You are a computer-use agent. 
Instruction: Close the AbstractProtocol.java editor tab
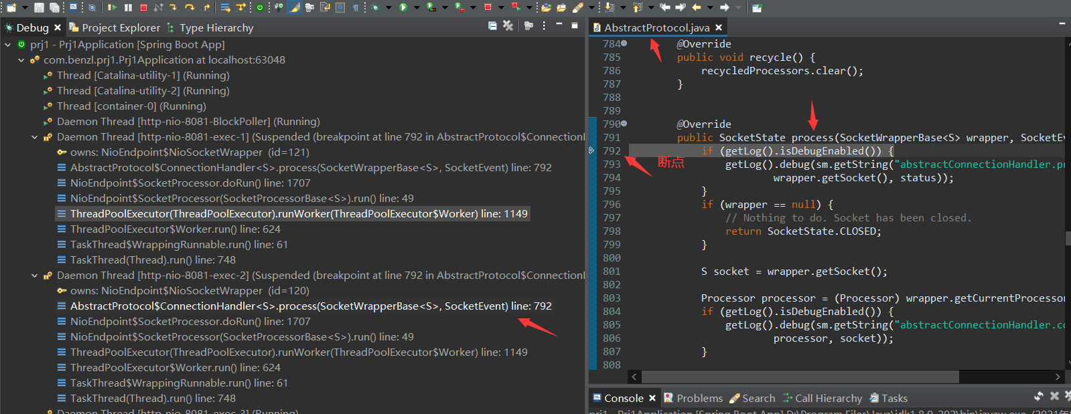click(719, 27)
